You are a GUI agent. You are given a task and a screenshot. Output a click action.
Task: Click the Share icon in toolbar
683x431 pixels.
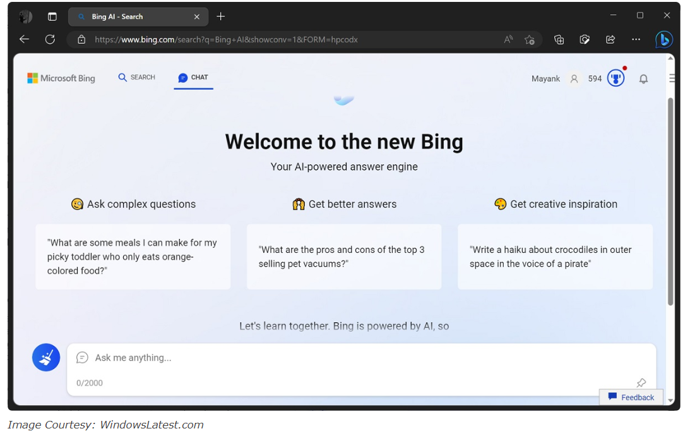pyautogui.click(x=610, y=40)
